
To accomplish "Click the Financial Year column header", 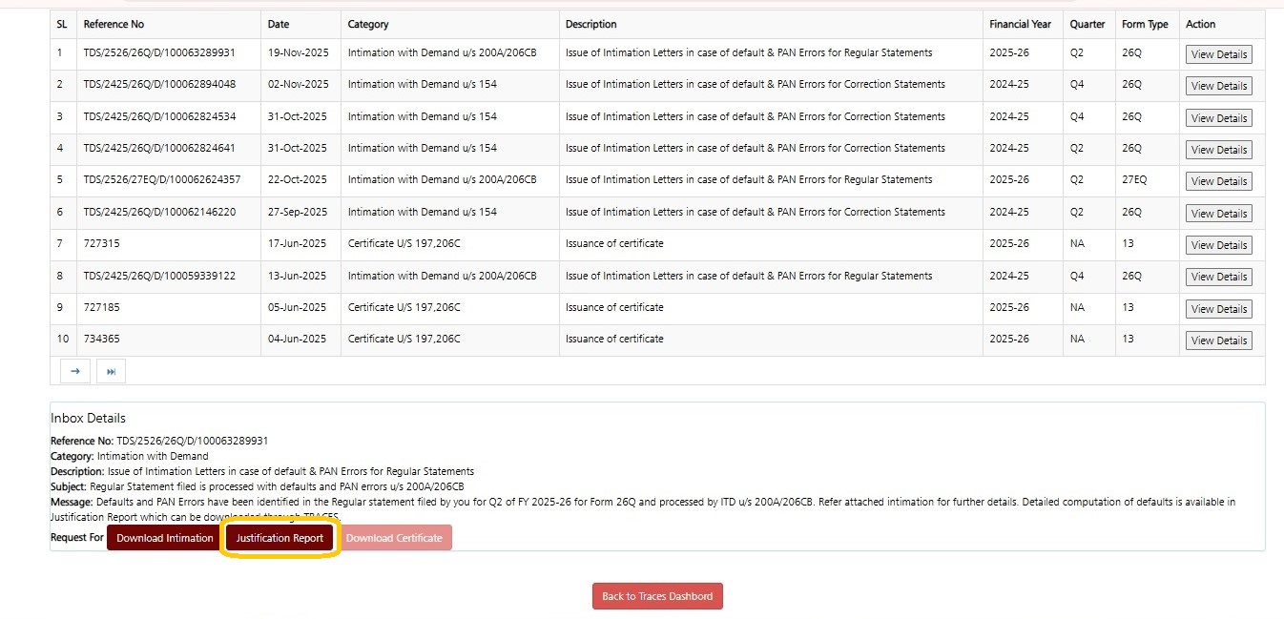I will (x=1020, y=24).
